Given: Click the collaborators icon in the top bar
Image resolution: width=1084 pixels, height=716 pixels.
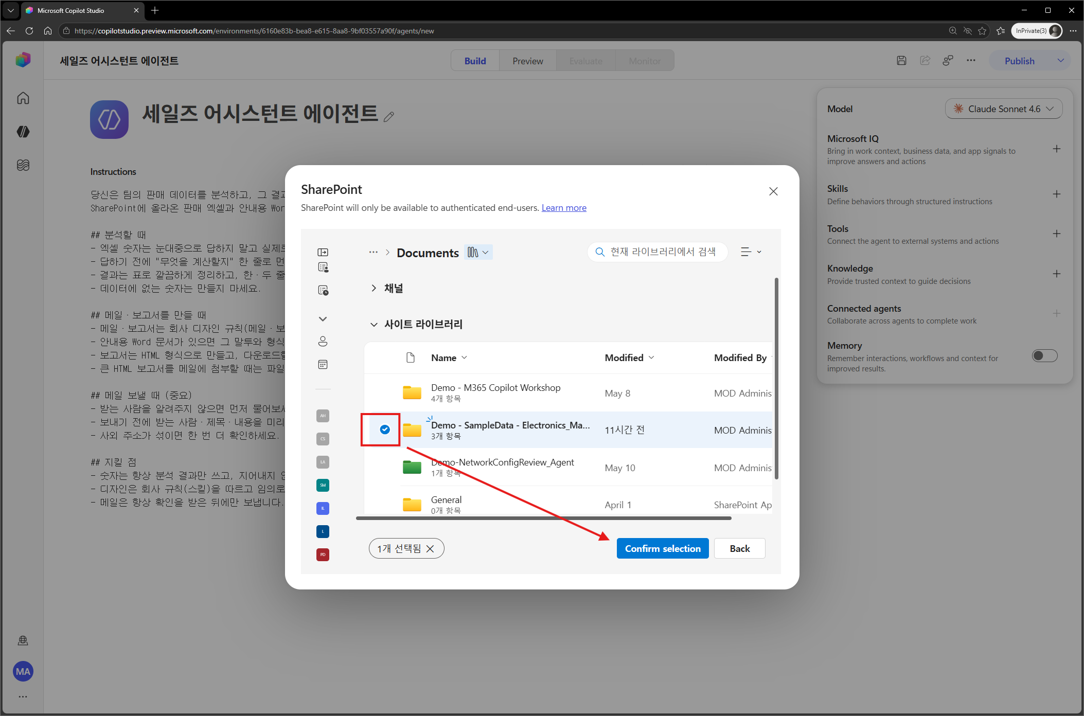Looking at the screenshot, I should coord(948,61).
